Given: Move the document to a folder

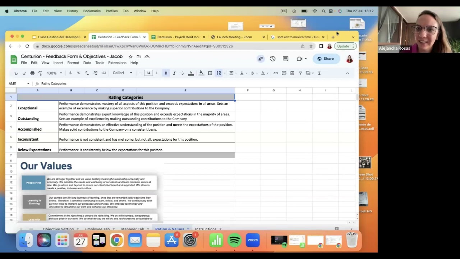Looking at the screenshot, I should tap(139, 56).
